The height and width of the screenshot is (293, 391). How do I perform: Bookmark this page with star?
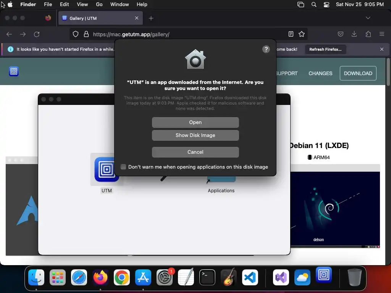[x=302, y=34]
